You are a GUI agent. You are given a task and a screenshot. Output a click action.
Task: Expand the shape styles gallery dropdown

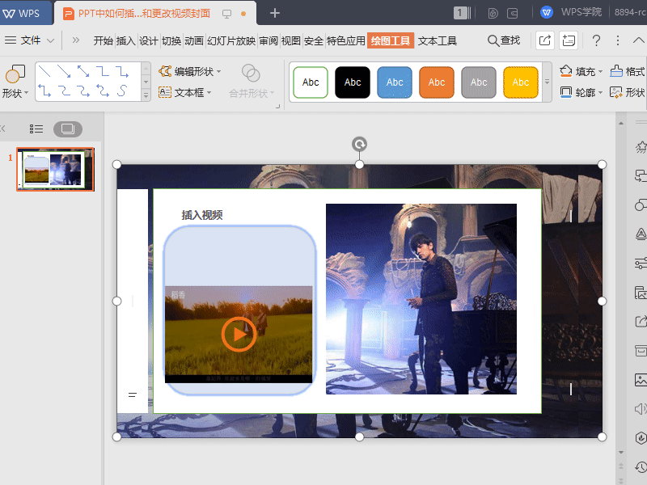pos(548,82)
